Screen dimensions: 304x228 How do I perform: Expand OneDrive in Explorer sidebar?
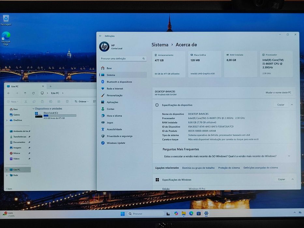(7, 121)
